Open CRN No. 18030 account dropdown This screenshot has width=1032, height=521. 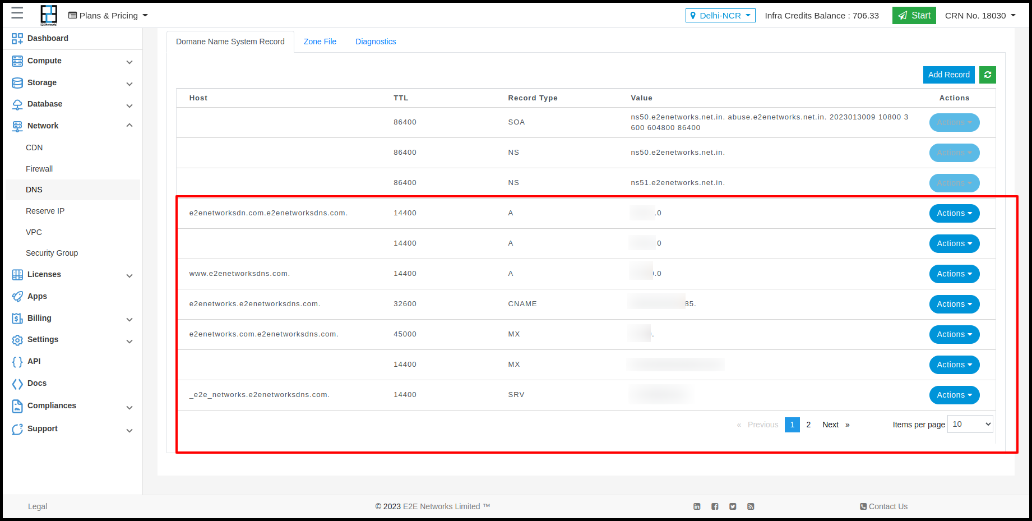click(x=980, y=16)
